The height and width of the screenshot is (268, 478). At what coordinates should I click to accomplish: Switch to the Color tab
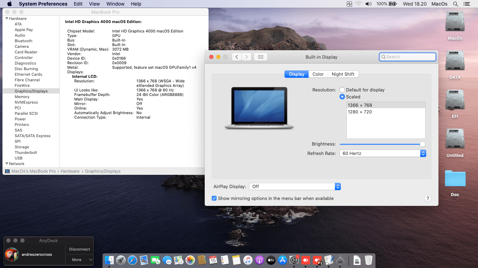318,74
